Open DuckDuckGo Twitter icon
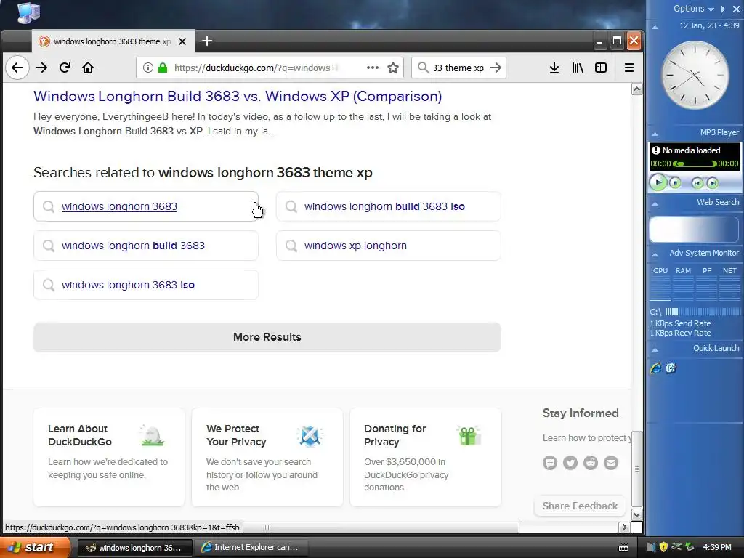 [x=570, y=462]
